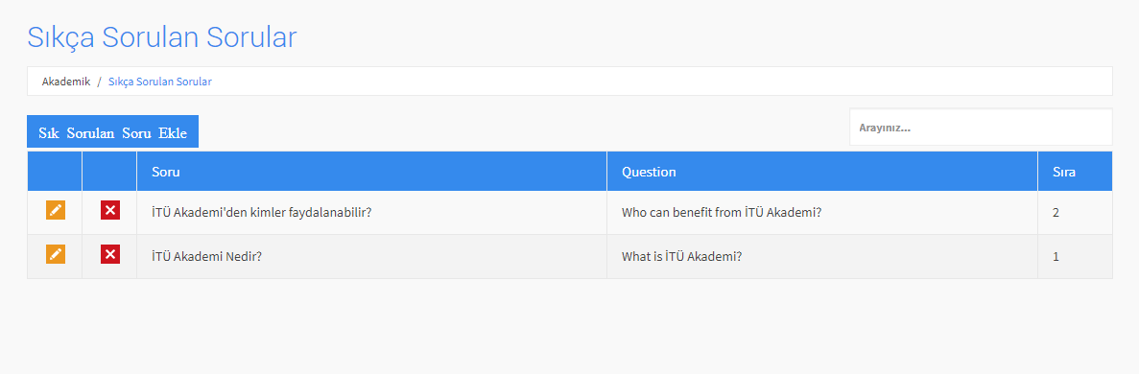Select the 'İTÜ Akademi'den kimler faydalanabilir?' cell
Screen dimensions: 1139x374
pyautogui.click(x=372, y=214)
